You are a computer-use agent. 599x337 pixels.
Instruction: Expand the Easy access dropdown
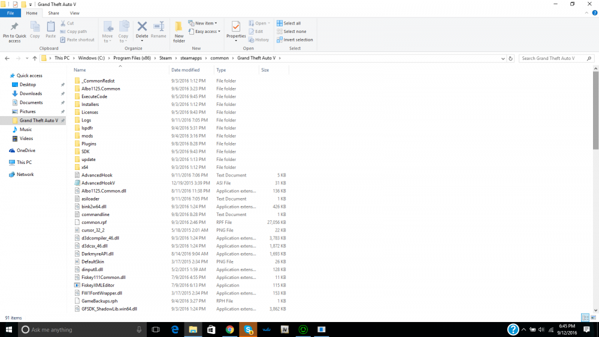point(219,32)
